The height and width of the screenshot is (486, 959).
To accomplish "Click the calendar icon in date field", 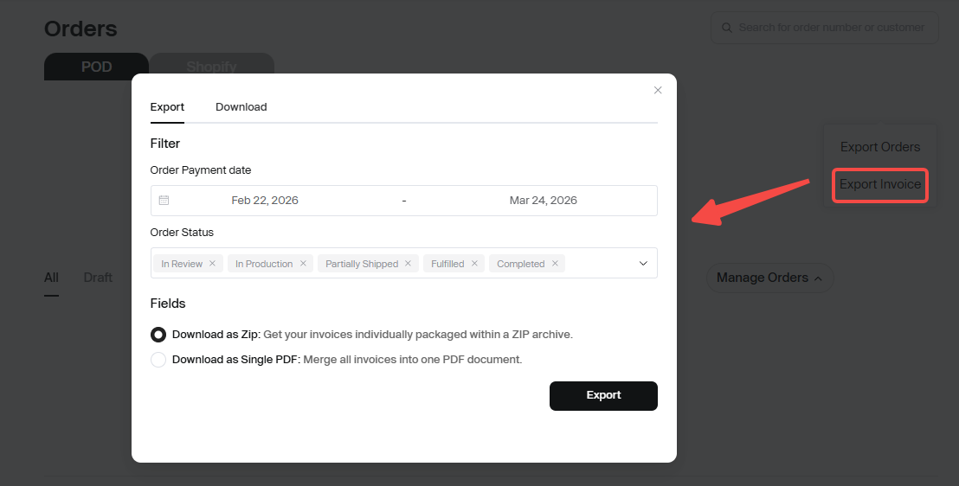I will pyautogui.click(x=164, y=201).
